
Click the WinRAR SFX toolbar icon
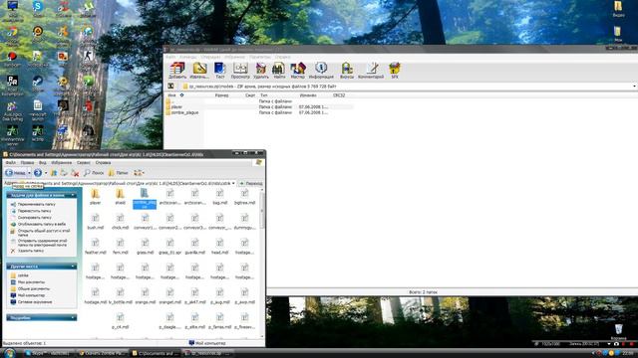pyautogui.click(x=395, y=71)
